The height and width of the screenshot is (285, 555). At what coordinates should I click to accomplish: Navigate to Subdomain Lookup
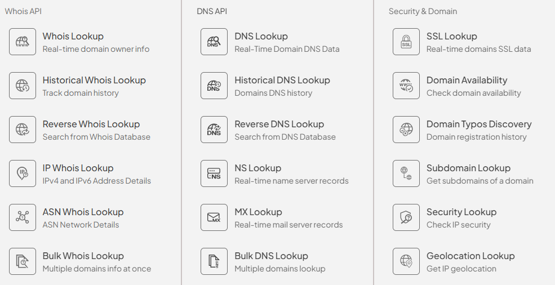[x=468, y=168]
